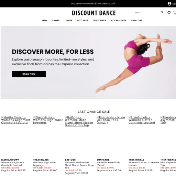
Task: Click 'Regular Price: $47.00' text
Action: click(109, 170)
